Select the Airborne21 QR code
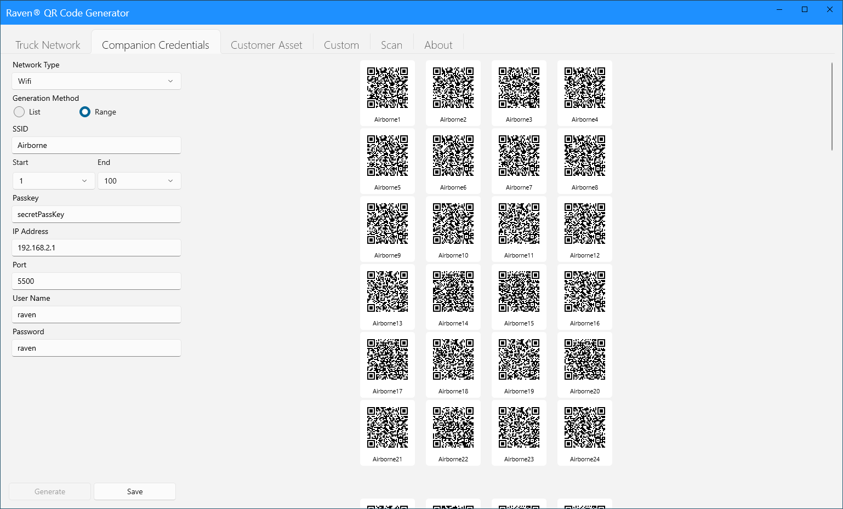 click(388, 433)
